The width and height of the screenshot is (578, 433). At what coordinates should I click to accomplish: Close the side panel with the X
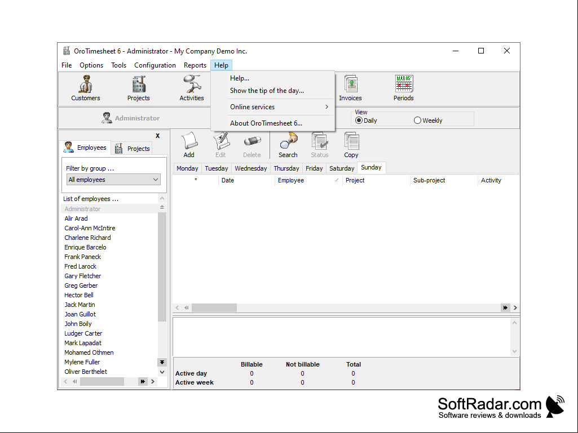(158, 136)
